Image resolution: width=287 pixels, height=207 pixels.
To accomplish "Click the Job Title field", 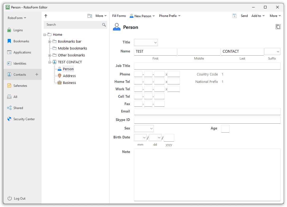I will (x=207, y=66).
